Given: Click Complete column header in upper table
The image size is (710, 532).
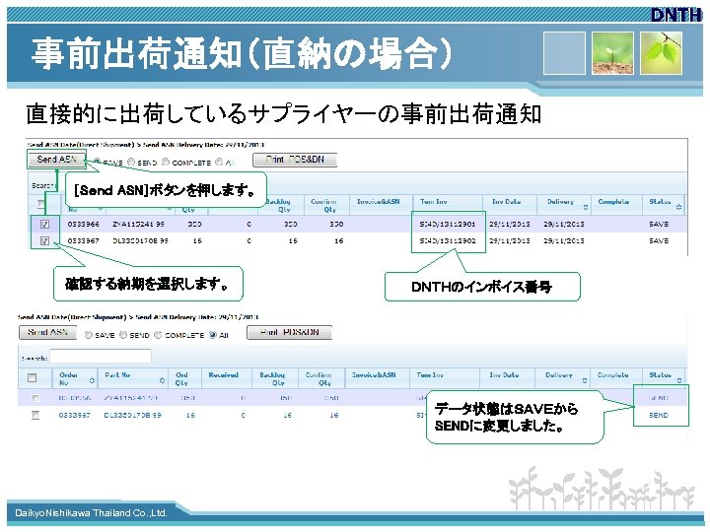Looking at the screenshot, I should [x=613, y=202].
